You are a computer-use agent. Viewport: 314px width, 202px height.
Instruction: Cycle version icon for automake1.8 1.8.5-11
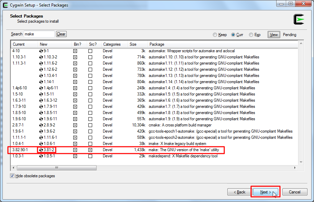point(41,113)
